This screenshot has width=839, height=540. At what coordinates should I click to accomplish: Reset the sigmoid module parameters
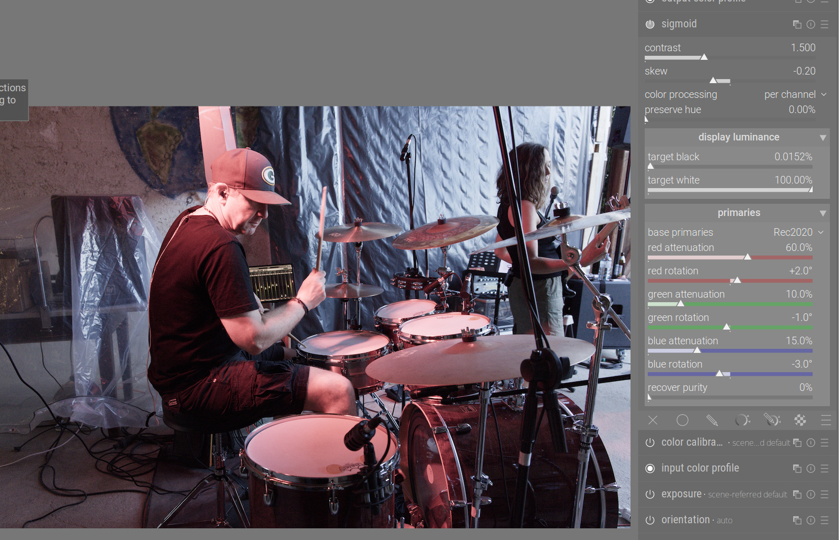point(811,24)
